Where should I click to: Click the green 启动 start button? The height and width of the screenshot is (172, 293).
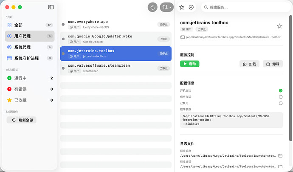click(x=190, y=64)
